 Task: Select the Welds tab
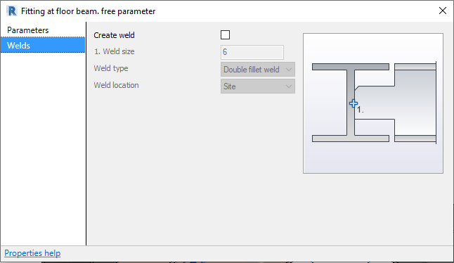43,46
